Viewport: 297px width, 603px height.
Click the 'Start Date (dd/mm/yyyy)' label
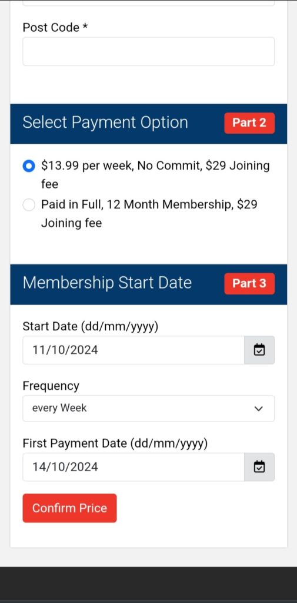point(91,326)
